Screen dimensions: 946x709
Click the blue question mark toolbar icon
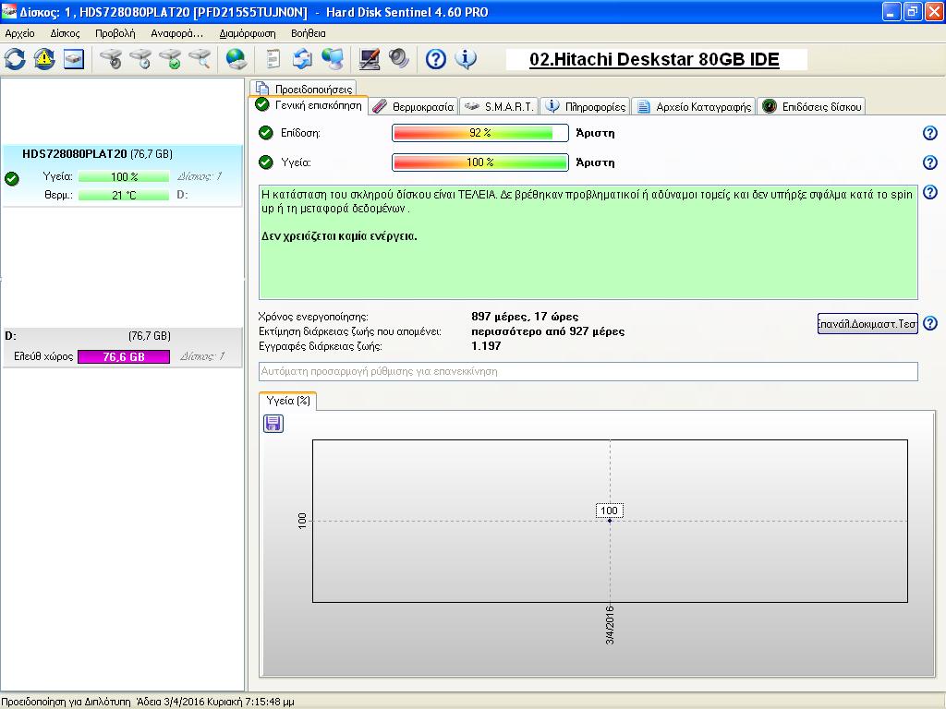tap(436, 59)
